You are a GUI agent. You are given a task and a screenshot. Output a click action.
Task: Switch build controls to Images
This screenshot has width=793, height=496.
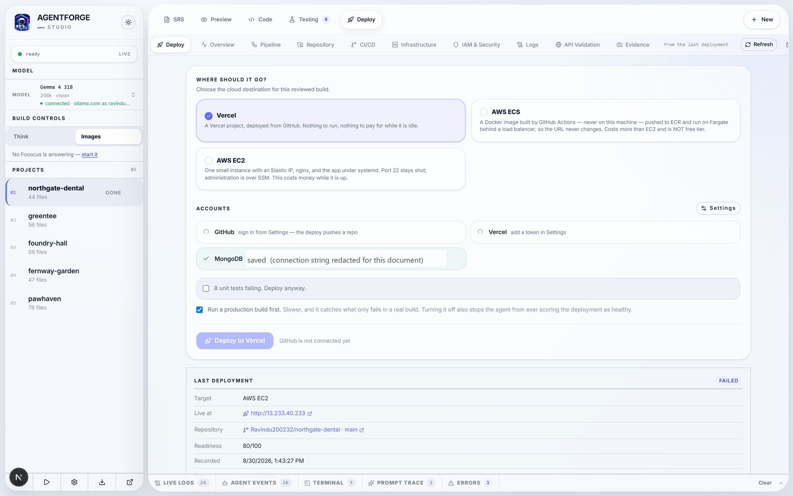[x=108, y=137]
